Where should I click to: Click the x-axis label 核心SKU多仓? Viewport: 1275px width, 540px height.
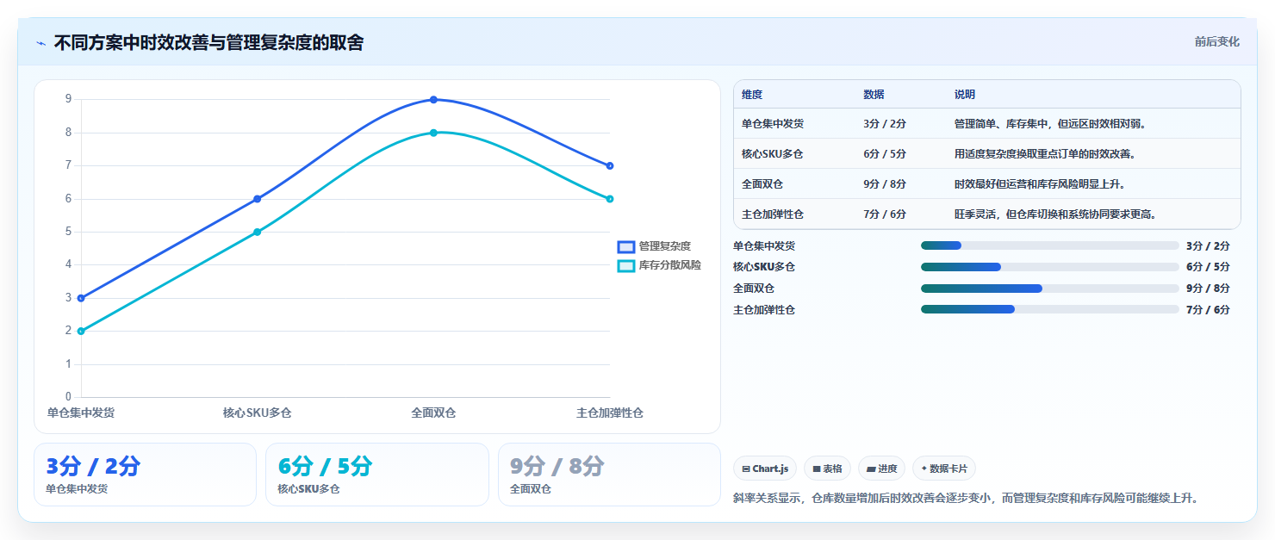pyautogui.click(x=257, y=413)
